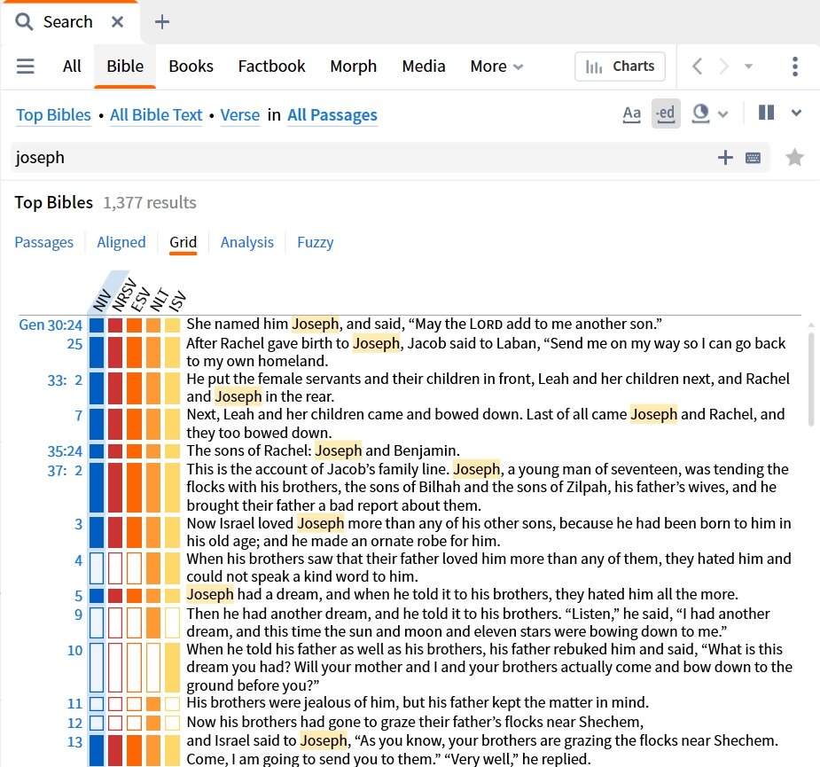
Task: Open the Analysis results view
Action: tap(246, 242)
